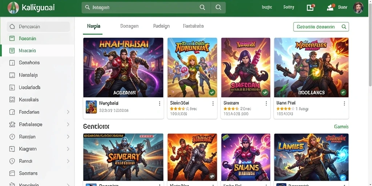The height and width of the screenshot is (186, 372).
Task: Toggle the green check badge on the Stiuin06ai thumbnail
Action: tap(212, 92)
